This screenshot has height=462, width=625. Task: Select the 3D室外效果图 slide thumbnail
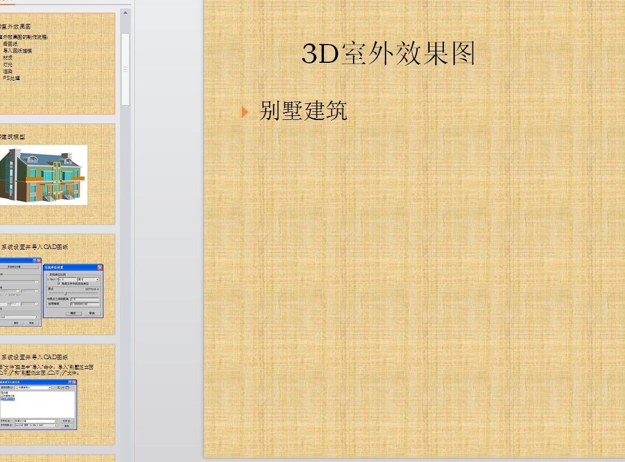coord(57,64)
